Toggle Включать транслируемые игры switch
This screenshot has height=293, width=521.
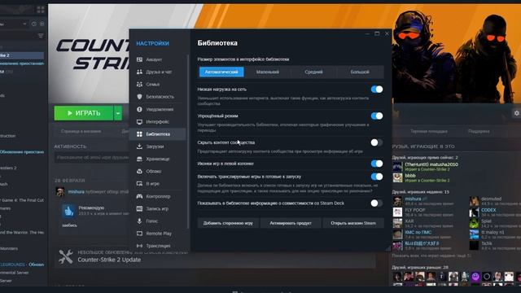[x=376, y=177]
